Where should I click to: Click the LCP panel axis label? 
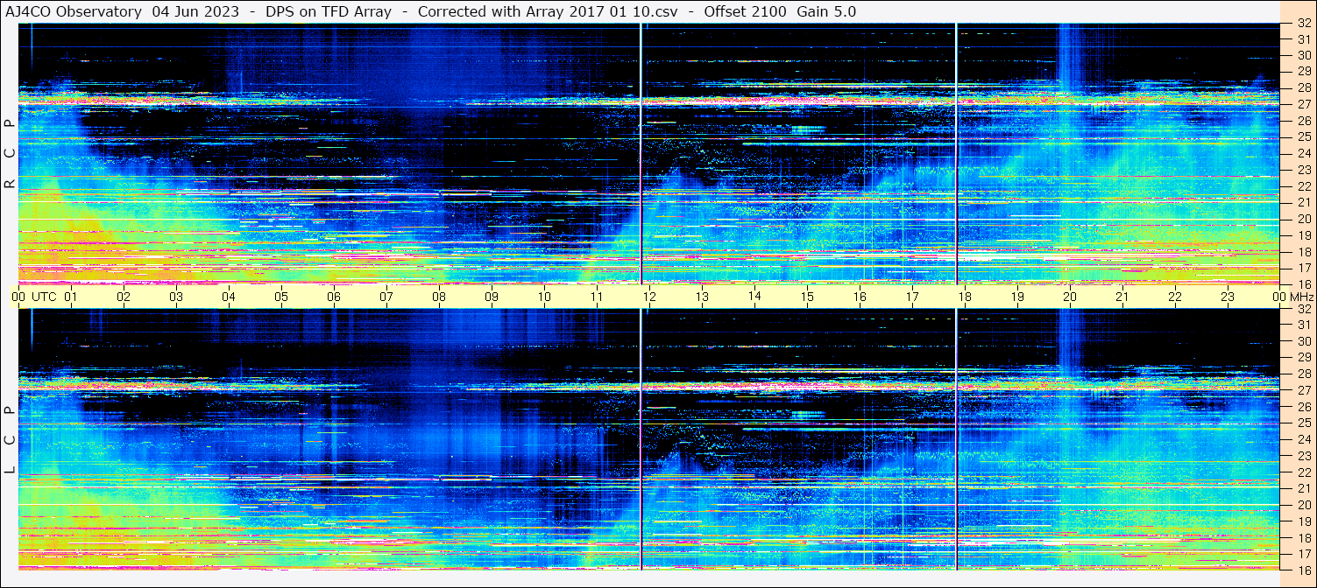coord(10,440)
